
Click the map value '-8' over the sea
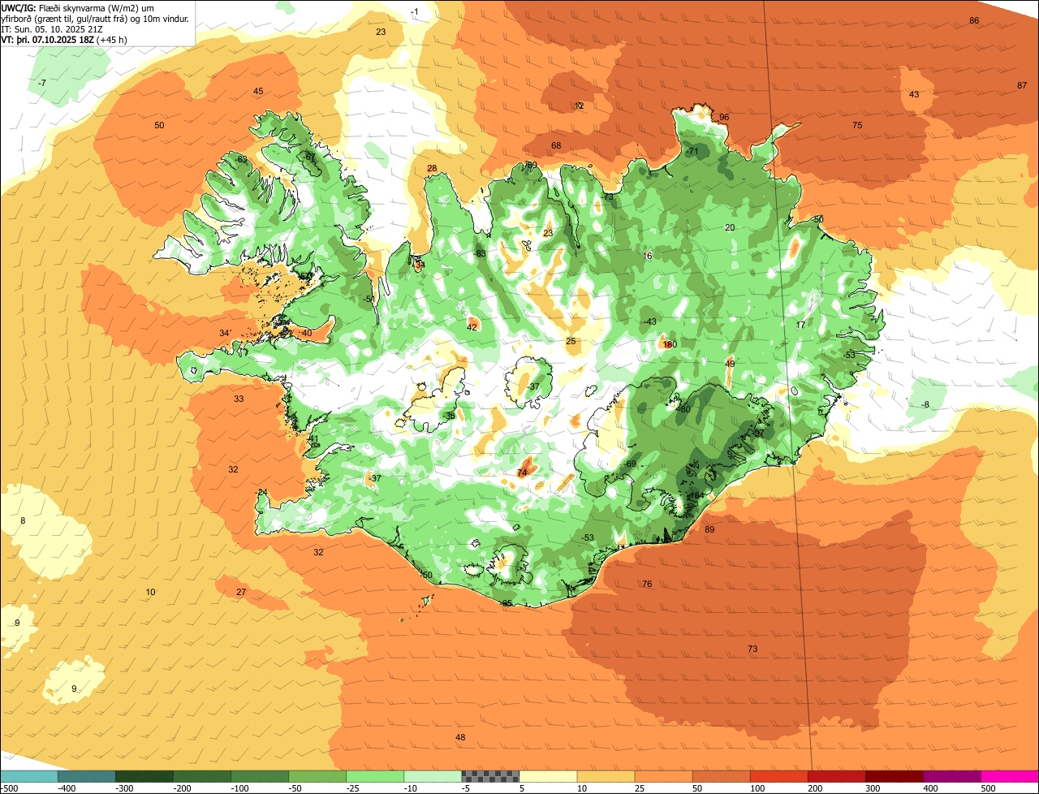925,405
